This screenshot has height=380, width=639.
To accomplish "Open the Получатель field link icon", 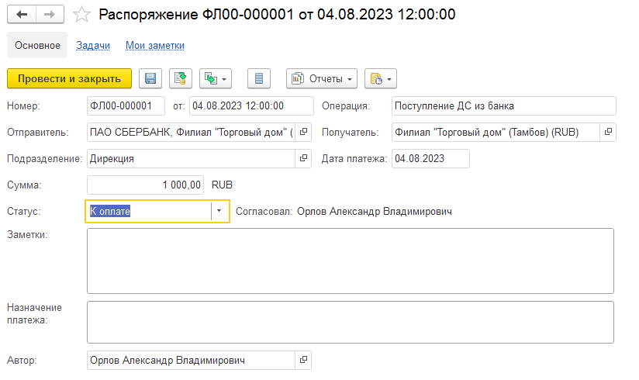I will (x=608, y=132).
